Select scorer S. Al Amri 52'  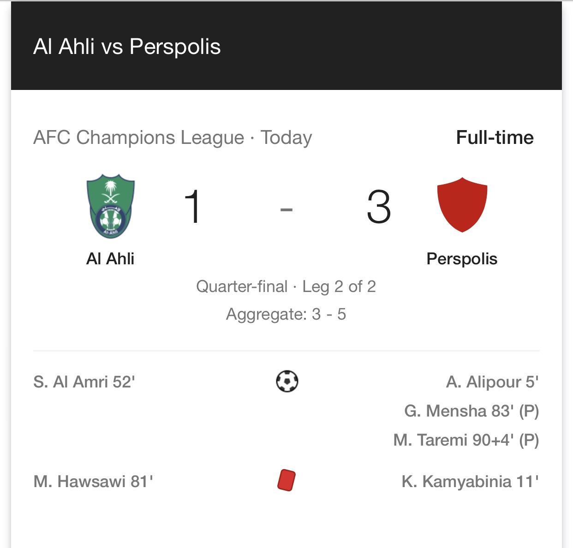(84, 382)
